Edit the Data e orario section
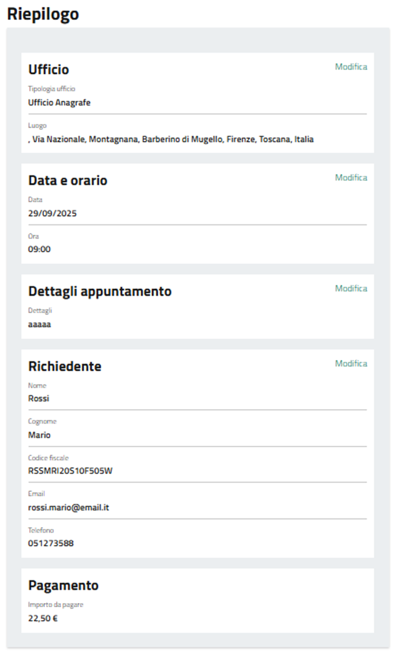This screenshot has height=657, width=399. 351,178
